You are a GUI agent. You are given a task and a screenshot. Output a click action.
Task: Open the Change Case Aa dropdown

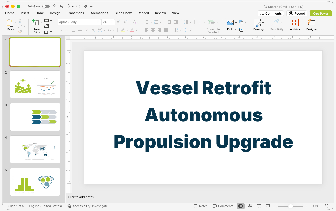pos(111,30)
